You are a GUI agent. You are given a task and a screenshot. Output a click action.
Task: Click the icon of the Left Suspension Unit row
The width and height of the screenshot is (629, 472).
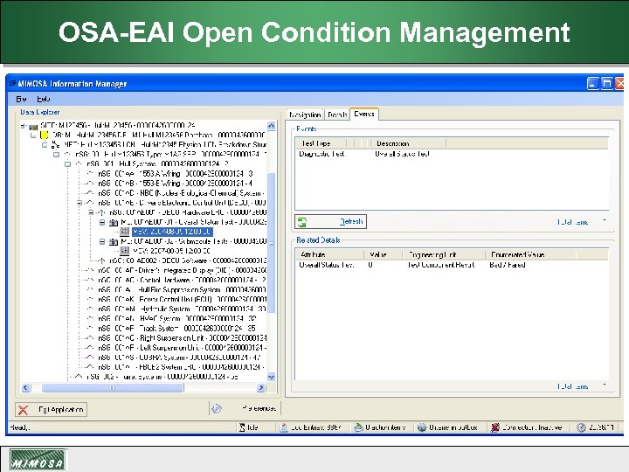point(90,348)
